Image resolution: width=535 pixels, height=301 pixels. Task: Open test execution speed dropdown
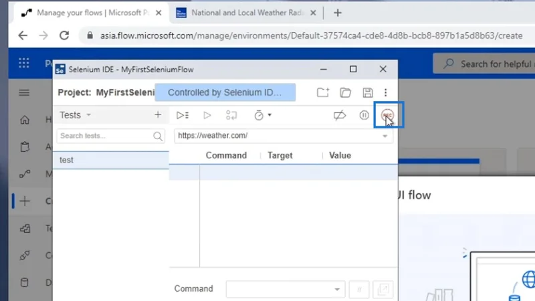point(262,115)
